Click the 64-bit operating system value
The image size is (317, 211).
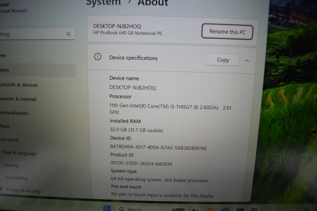point(159,180)
